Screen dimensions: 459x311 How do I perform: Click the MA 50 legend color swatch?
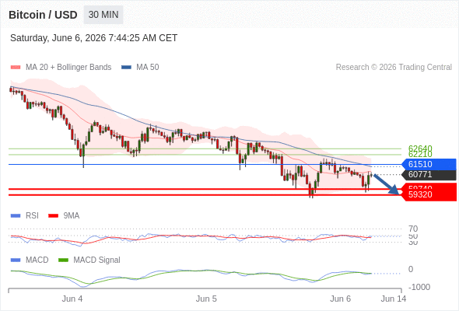[126, 68]
